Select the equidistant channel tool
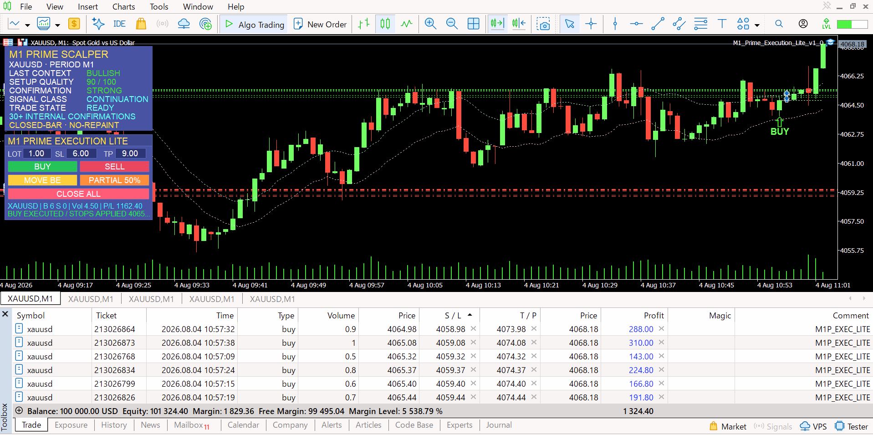The height and width of the screenshot is (435, 873). pyautogui.click(x=679, y=24)
